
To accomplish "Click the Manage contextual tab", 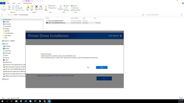I will point(28,1).
